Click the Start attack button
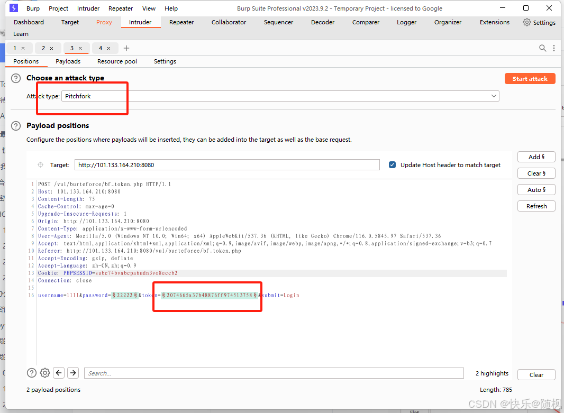The width and height of the screenshot is (564, 413). pyautogui.click(x=530, y=79)
